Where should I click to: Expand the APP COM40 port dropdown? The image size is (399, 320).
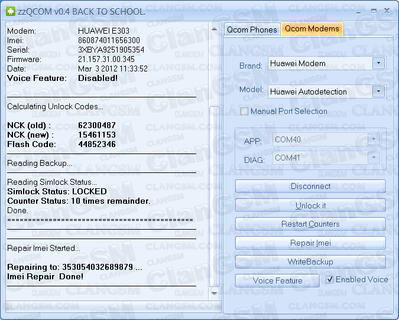374,139
